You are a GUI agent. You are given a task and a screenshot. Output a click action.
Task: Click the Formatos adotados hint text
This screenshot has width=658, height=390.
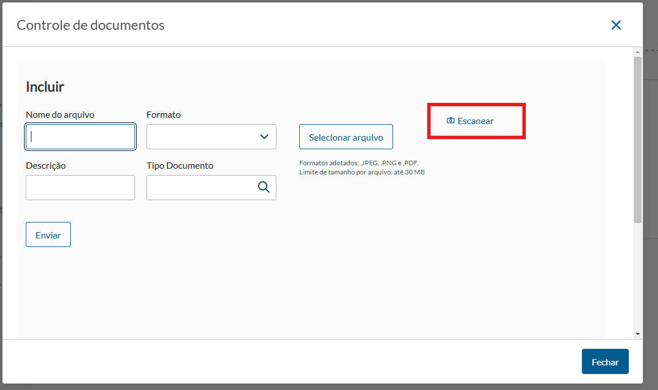click(x=359, y=163)
